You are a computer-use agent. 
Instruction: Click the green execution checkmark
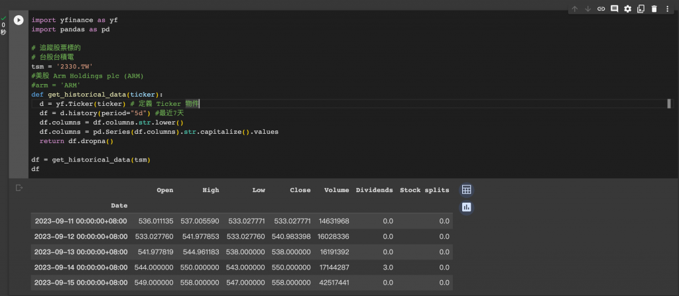click(3, 18)
